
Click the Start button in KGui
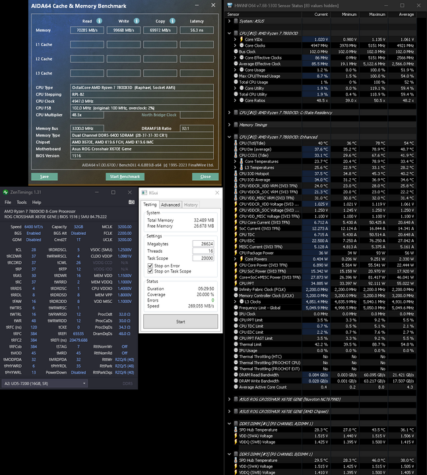point(180,321)
